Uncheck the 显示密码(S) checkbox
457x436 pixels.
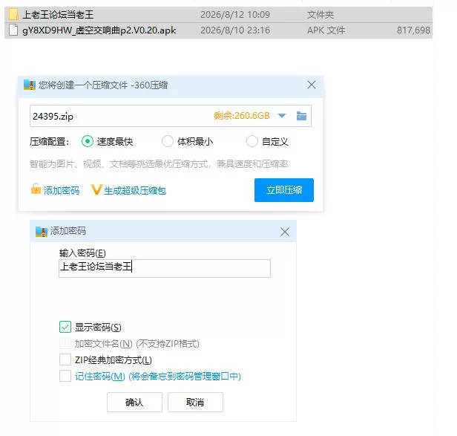pyautogui.click(x=65, y=327)
